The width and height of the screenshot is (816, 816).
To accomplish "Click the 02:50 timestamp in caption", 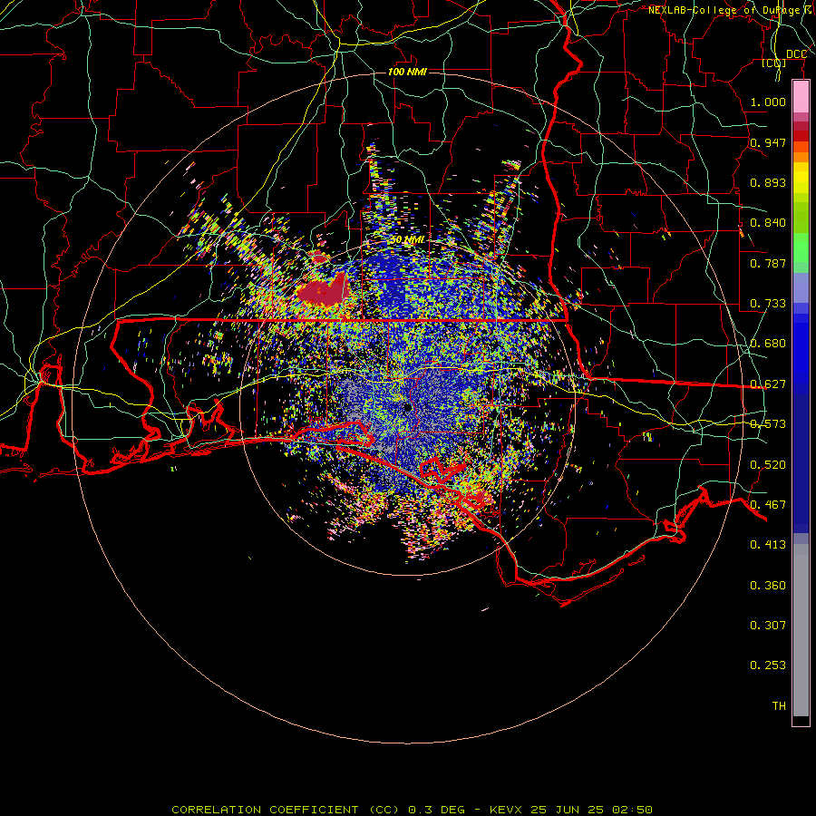I will pyautogui.click(x=632, y=810).
